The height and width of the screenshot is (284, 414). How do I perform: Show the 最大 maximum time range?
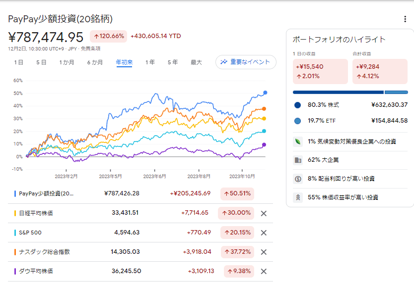coord(196,62)
